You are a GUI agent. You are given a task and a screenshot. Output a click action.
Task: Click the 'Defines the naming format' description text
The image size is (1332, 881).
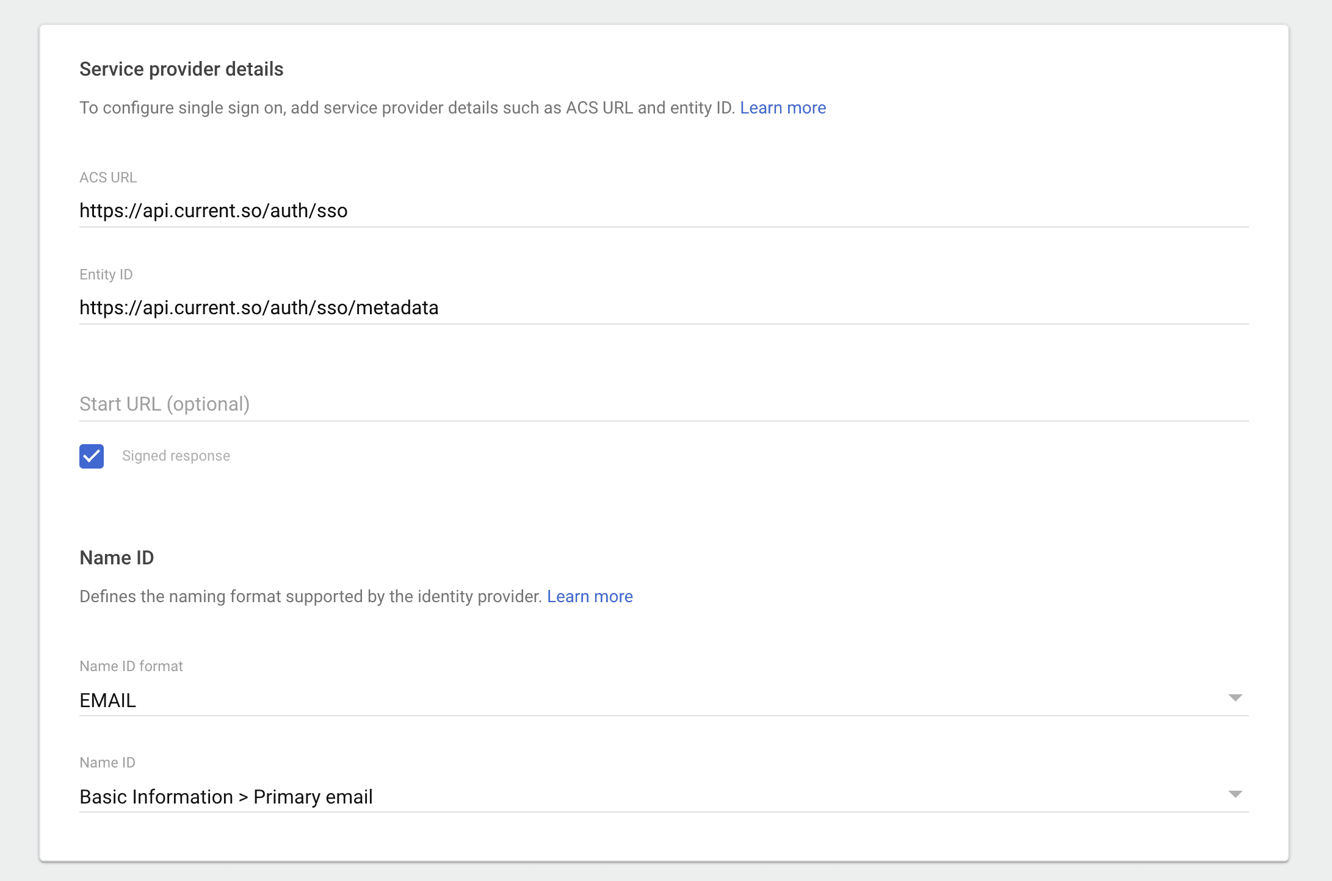311,597
